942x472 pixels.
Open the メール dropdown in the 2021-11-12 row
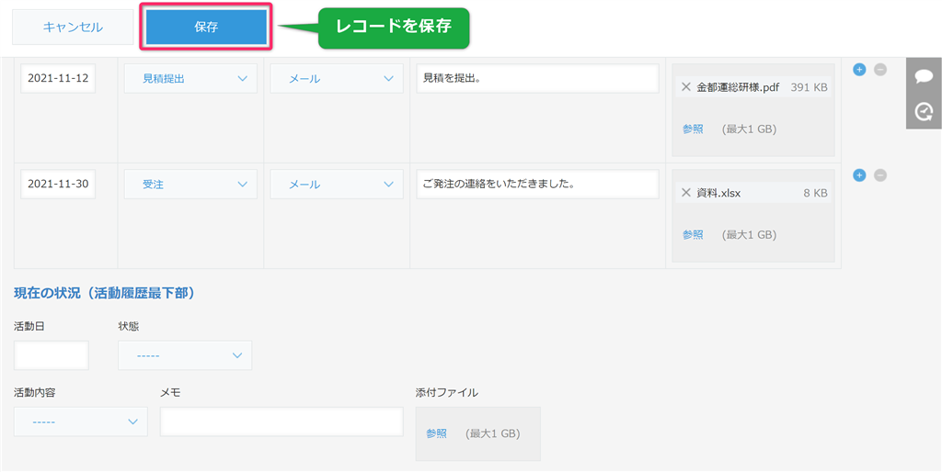coord(337,79)
